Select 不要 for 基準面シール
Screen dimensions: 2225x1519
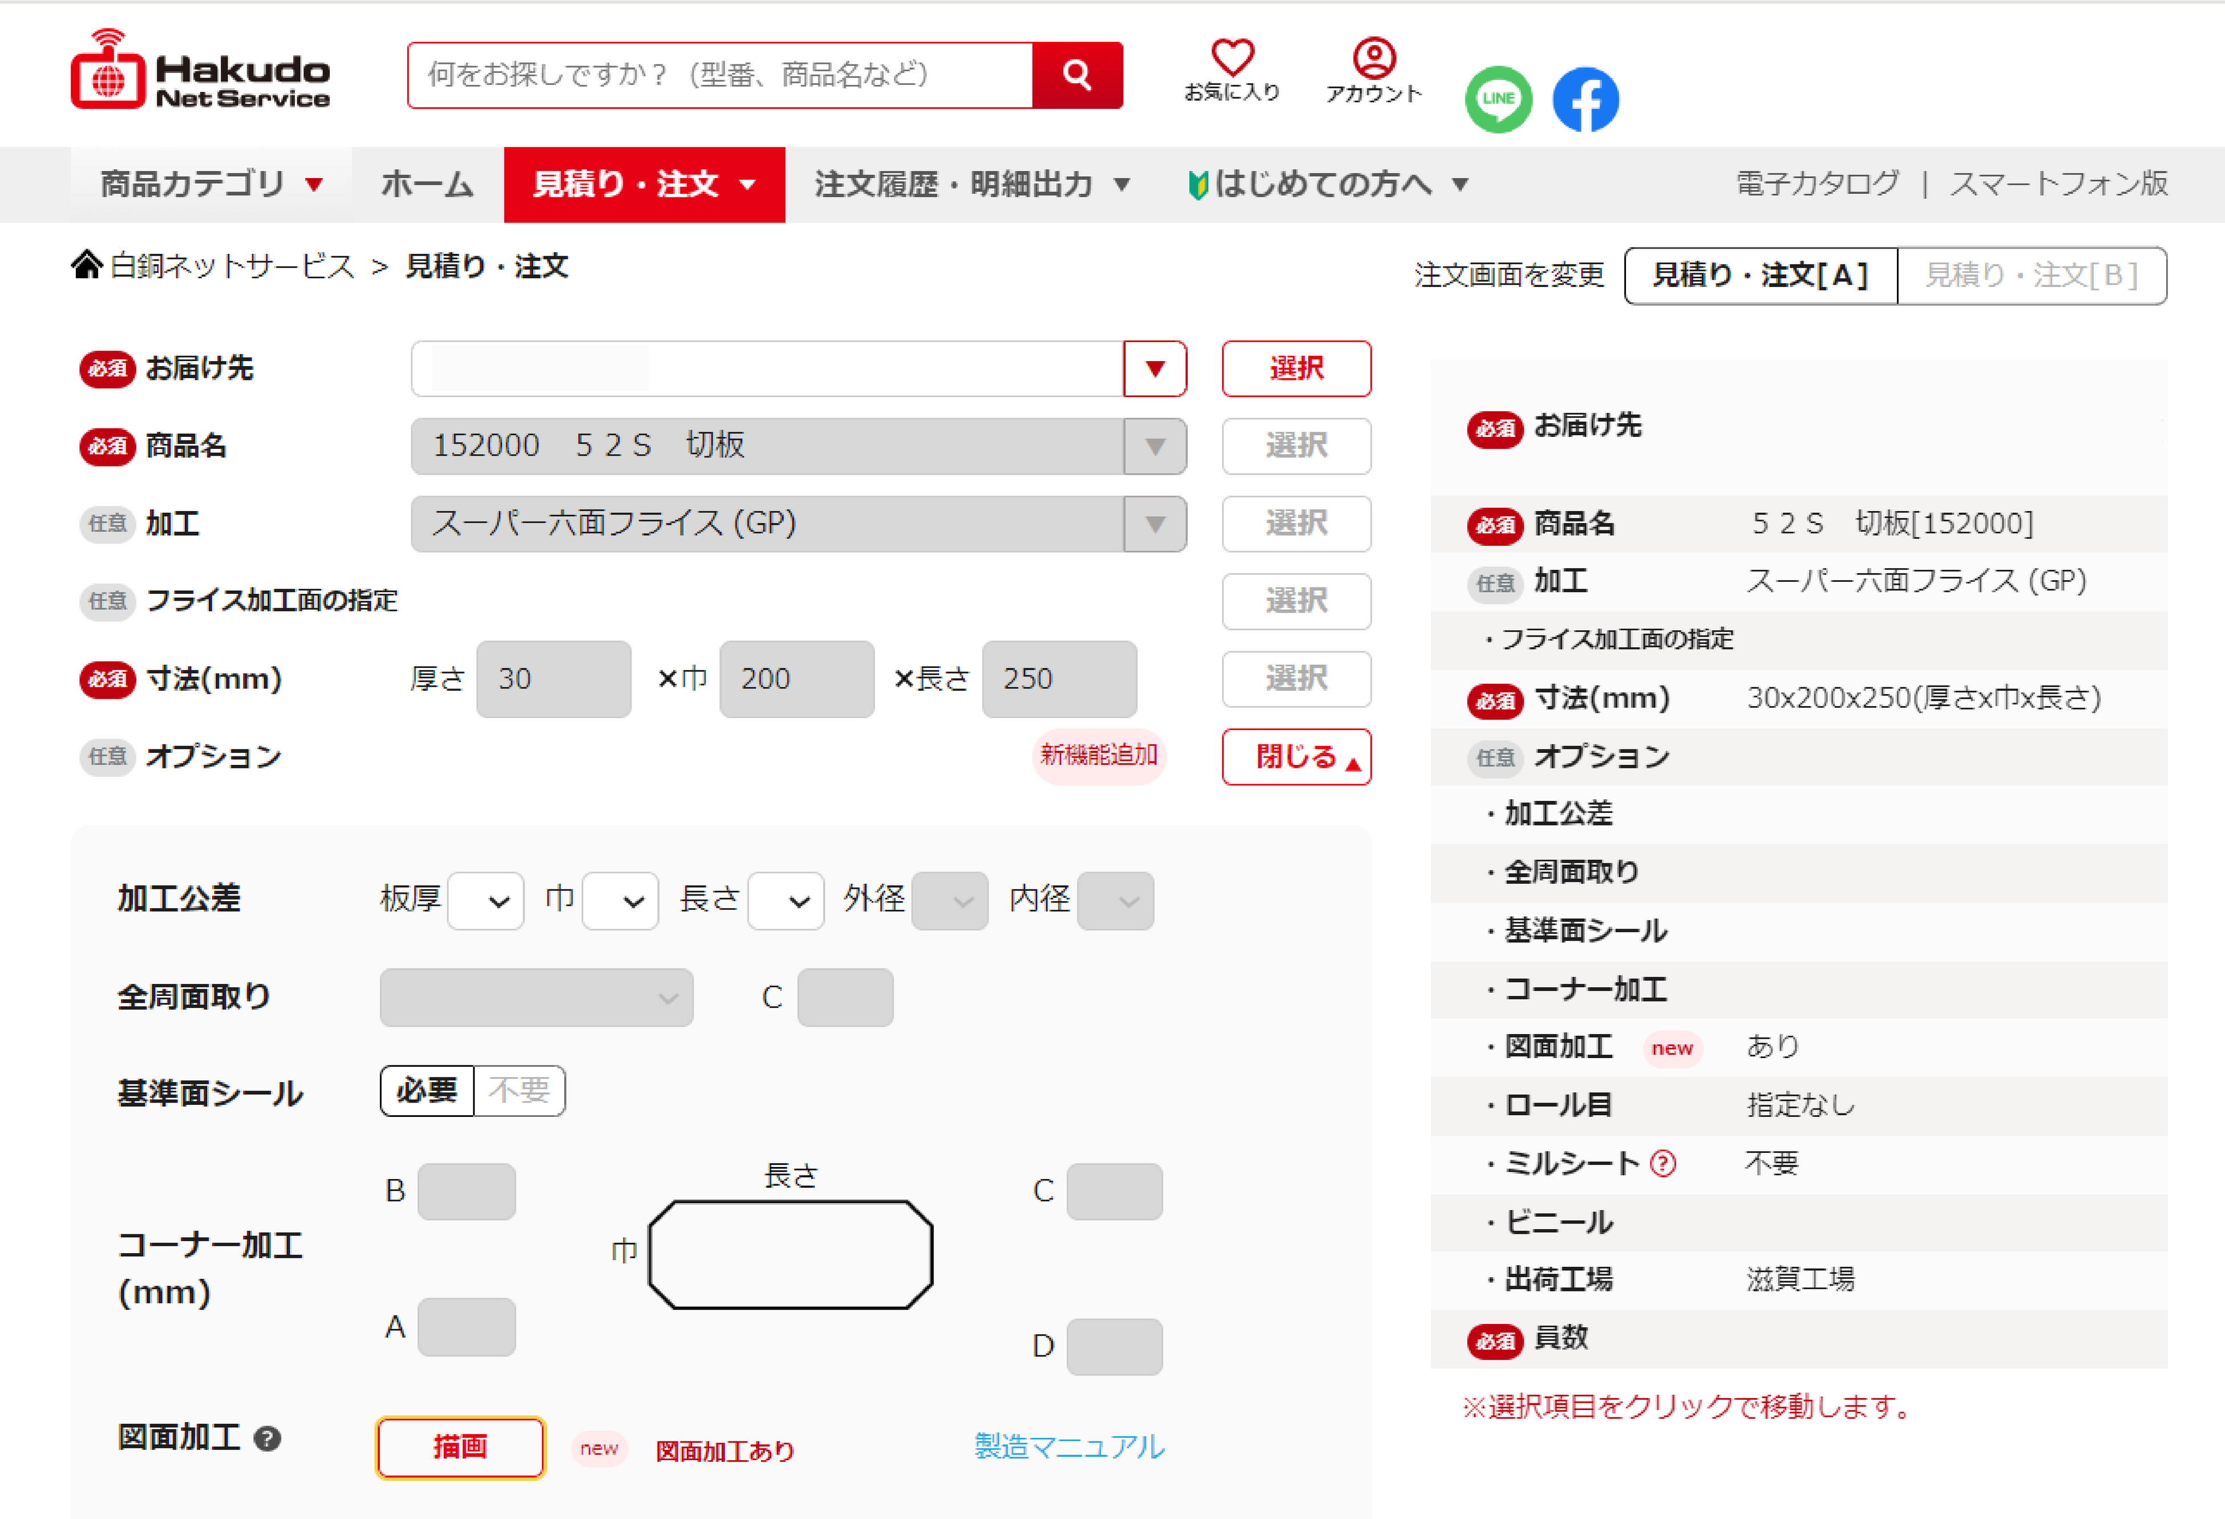coord(519,1090)
